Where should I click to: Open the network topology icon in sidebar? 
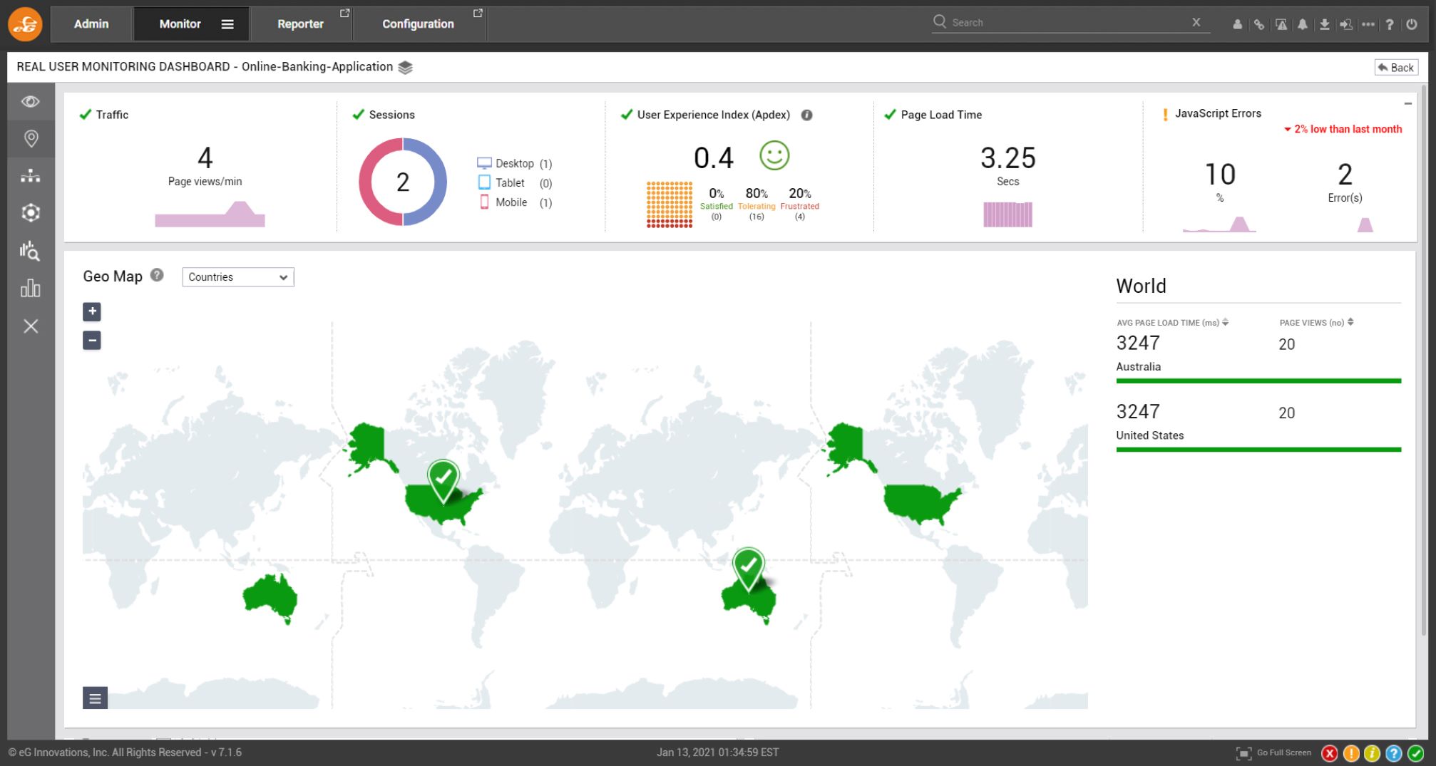pos(31,176)
